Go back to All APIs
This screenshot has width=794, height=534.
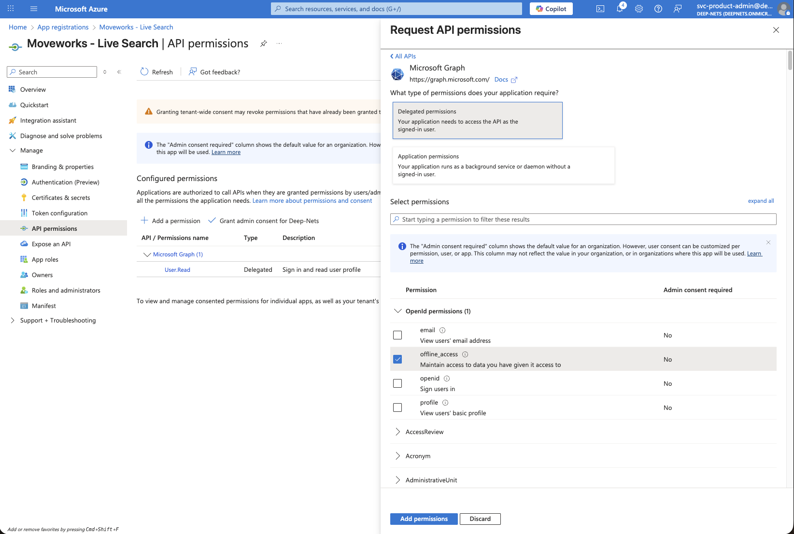[x=403, y=56]
